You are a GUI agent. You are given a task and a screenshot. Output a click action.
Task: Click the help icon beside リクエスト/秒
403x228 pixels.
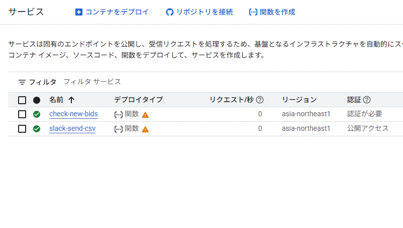pos(260,100)
